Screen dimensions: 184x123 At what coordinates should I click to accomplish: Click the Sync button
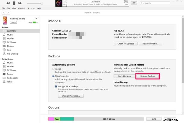pos(154,119)
